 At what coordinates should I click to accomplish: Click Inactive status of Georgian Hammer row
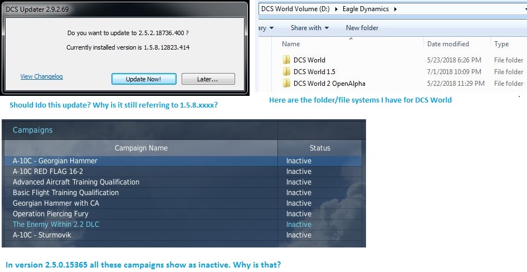299,161
